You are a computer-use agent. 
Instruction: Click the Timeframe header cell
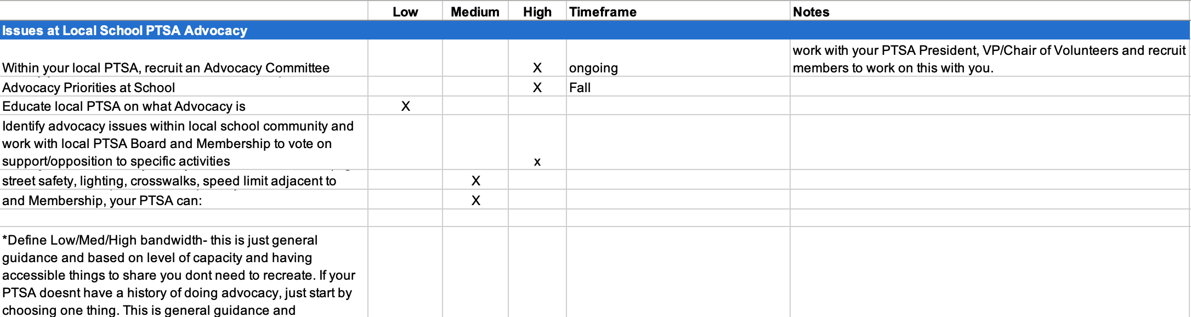678,12
